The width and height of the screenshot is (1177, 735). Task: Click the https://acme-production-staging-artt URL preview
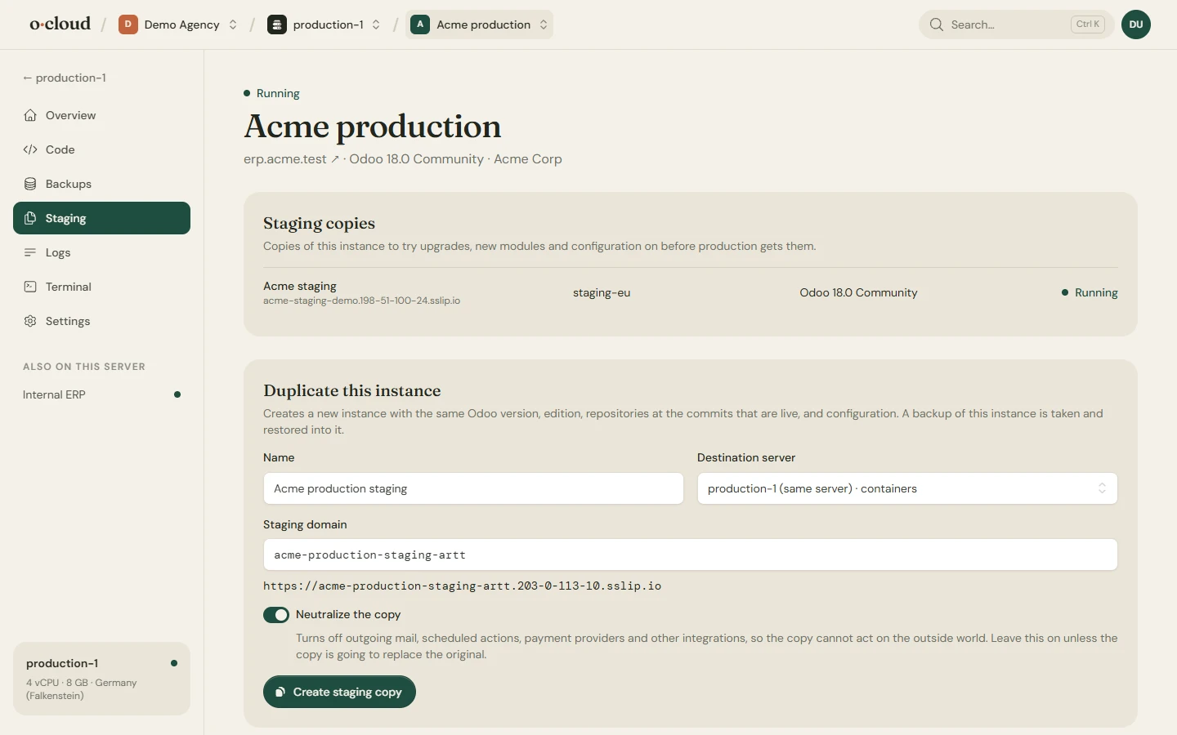click(462, 586)
